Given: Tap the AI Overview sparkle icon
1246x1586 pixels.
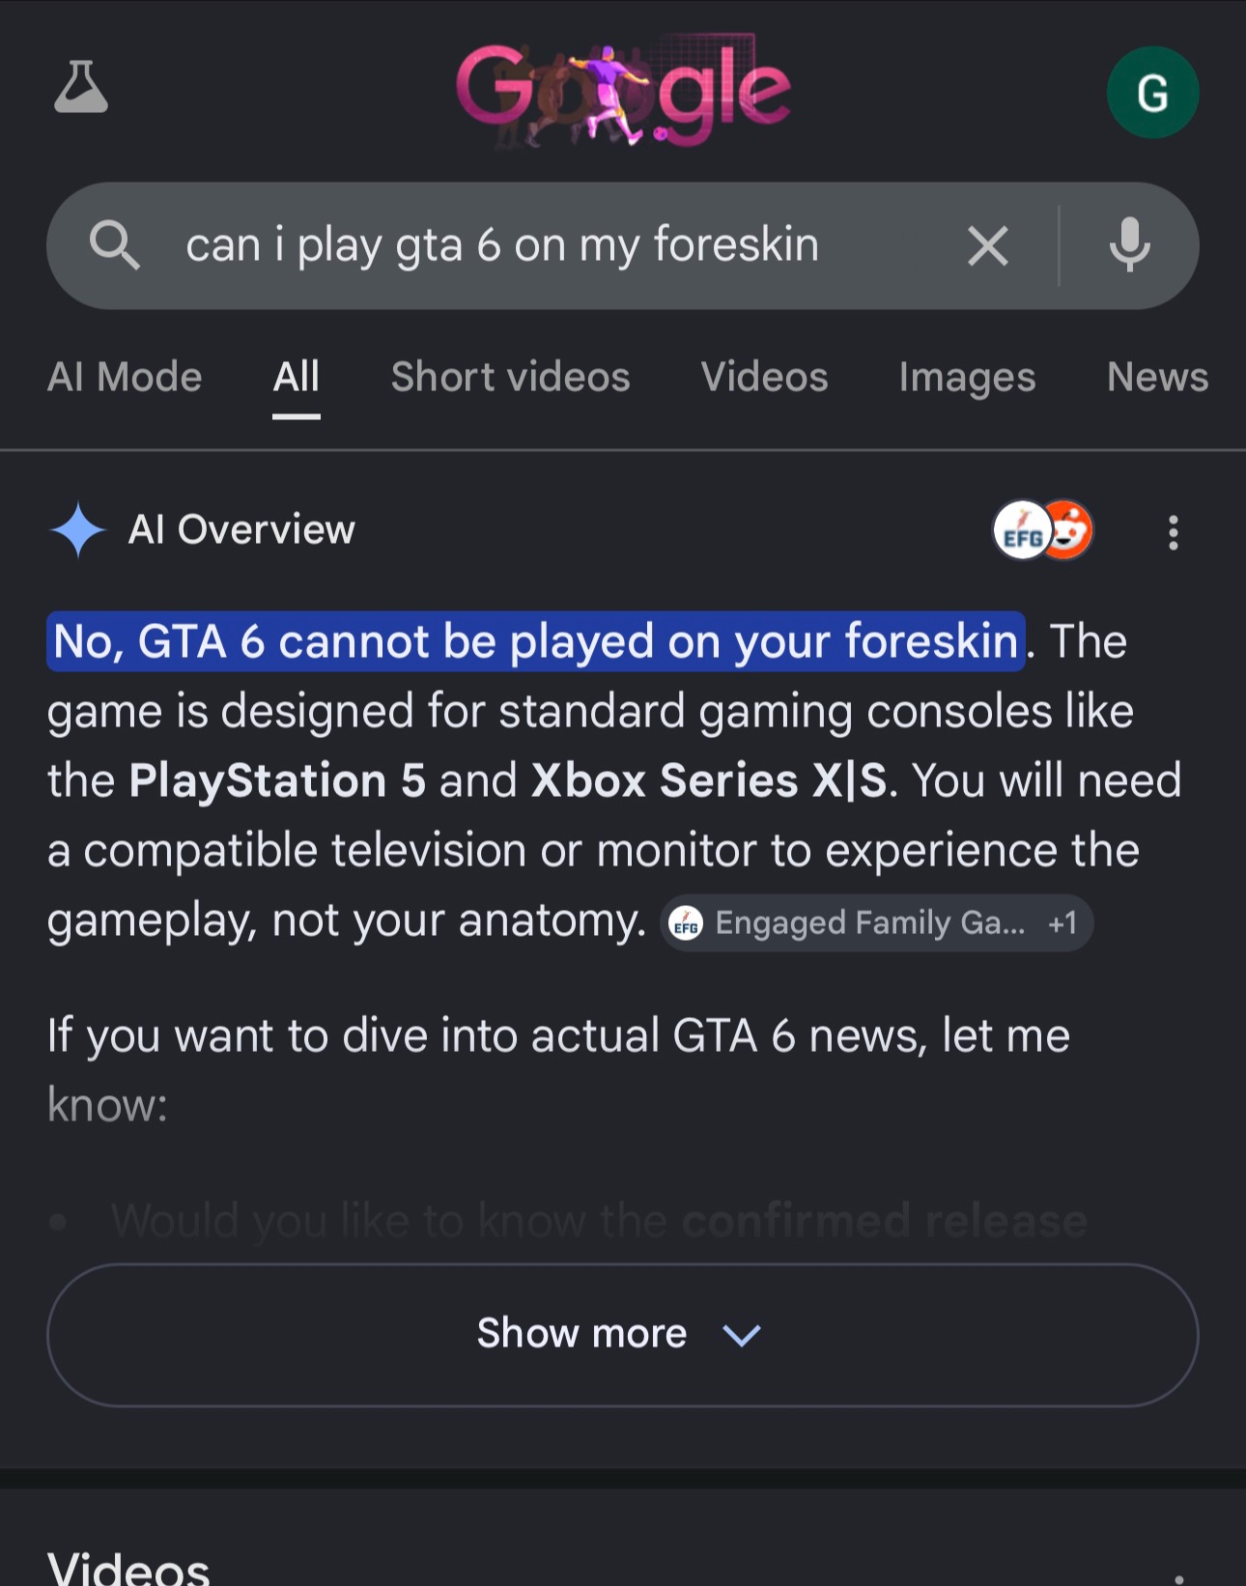Looking at the screenshot, I should point(77,530).
